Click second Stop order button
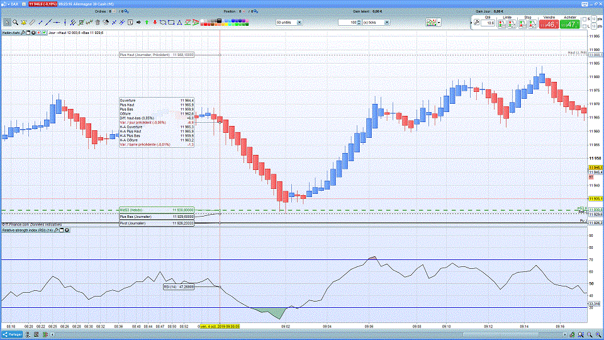The height and width of the screenshot is (340, 604). tap(532, 23)
